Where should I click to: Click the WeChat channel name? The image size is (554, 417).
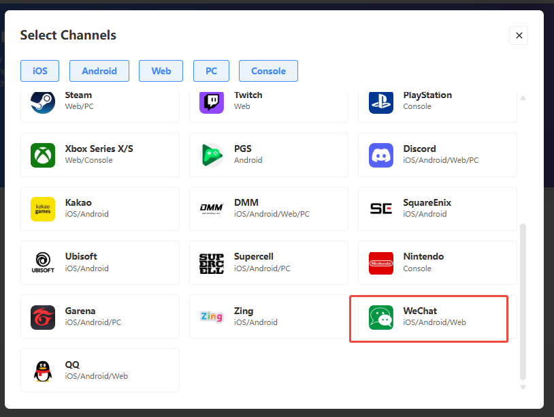point(420,311)
